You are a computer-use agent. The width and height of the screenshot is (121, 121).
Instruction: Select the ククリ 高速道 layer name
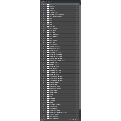(53, 107)
